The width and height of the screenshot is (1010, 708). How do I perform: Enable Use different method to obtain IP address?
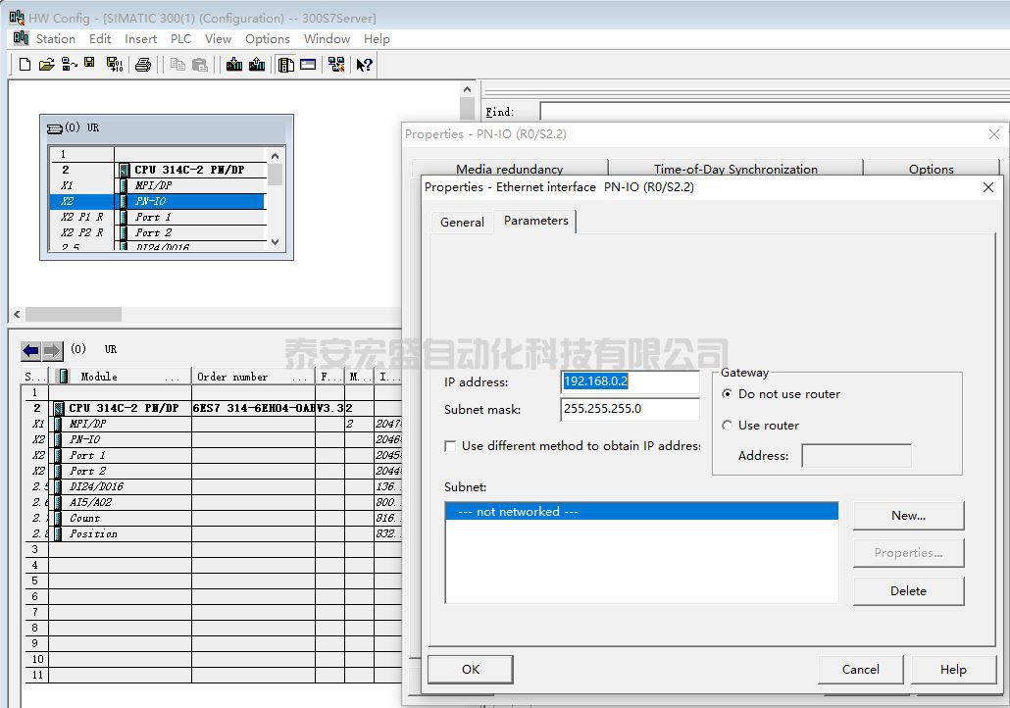point(451,446)
